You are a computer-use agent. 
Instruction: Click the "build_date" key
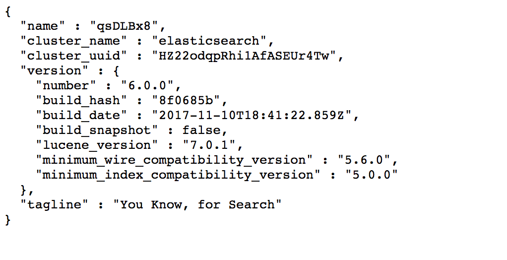point(81,115)
